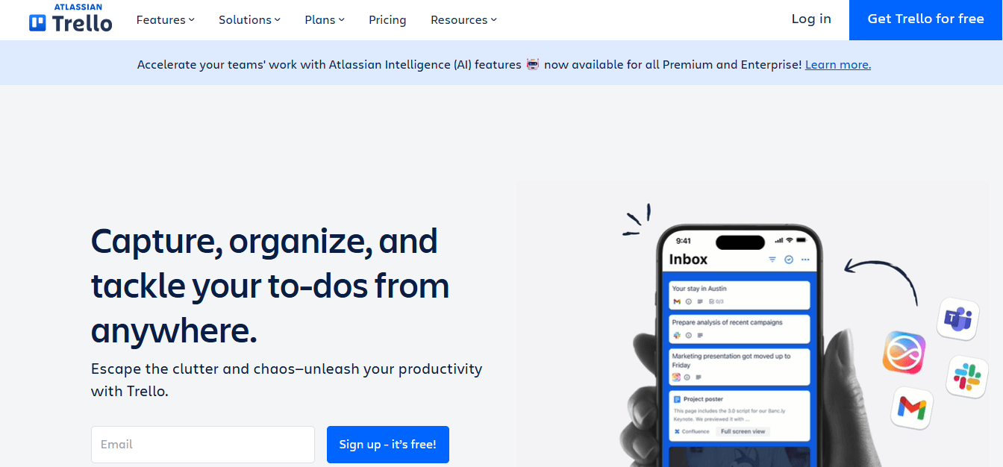The image size is (1003, 467).
Task: Expand the Solutions menu
Action: coord(249,20)
